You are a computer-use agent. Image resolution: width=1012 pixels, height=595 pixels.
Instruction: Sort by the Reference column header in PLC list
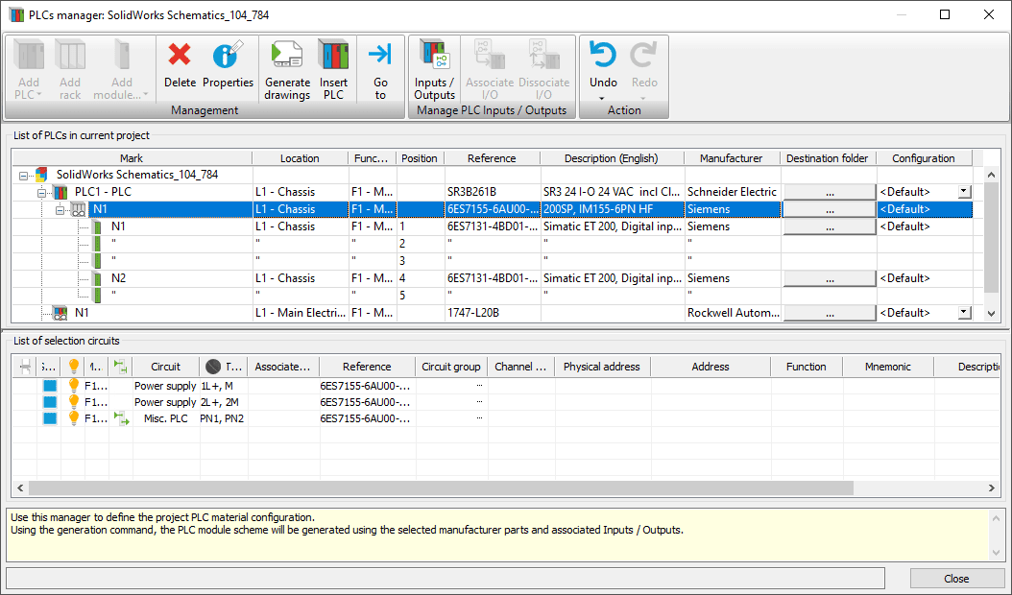tap(492, 158)
